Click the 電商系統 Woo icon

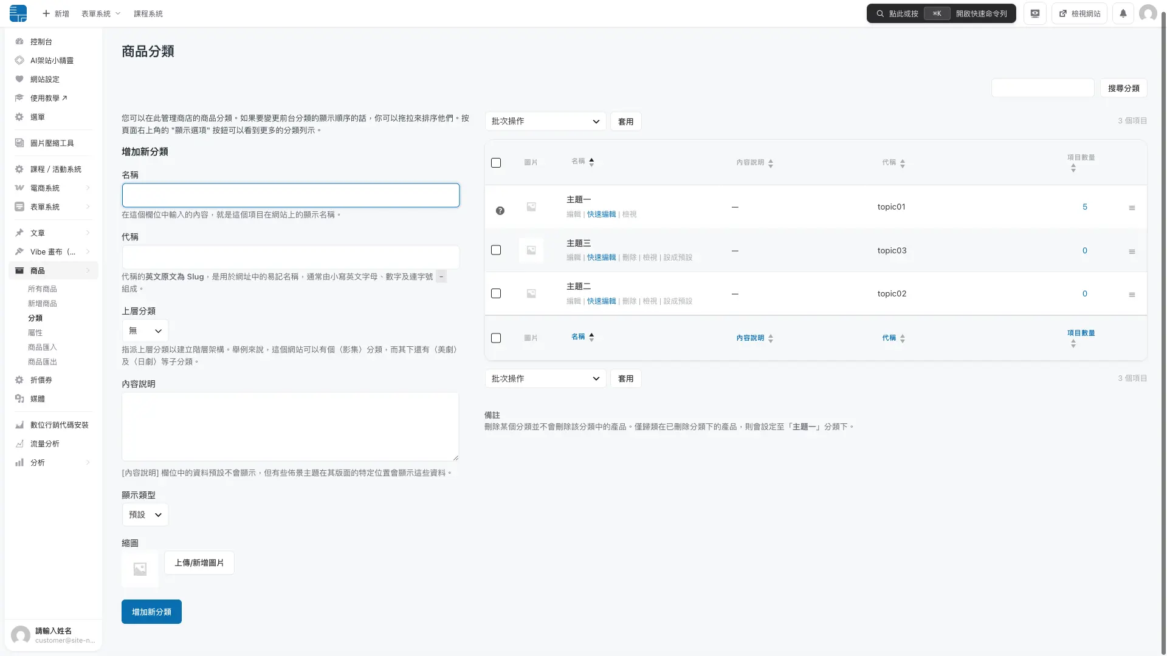(x=19, y=188)
